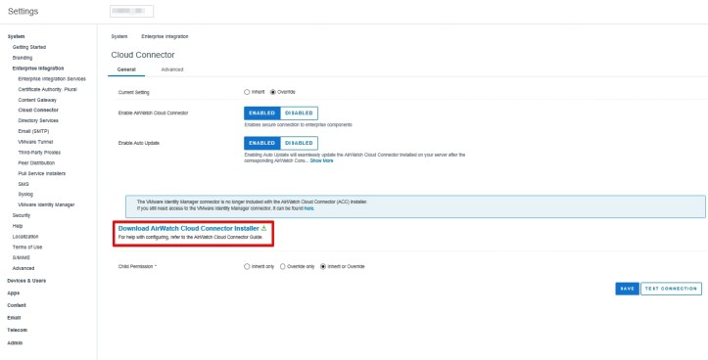The width and height of the screenshot is (708, 360).
Task: Expand the Content section in the sidebar
Action: [x=17, y=305]
